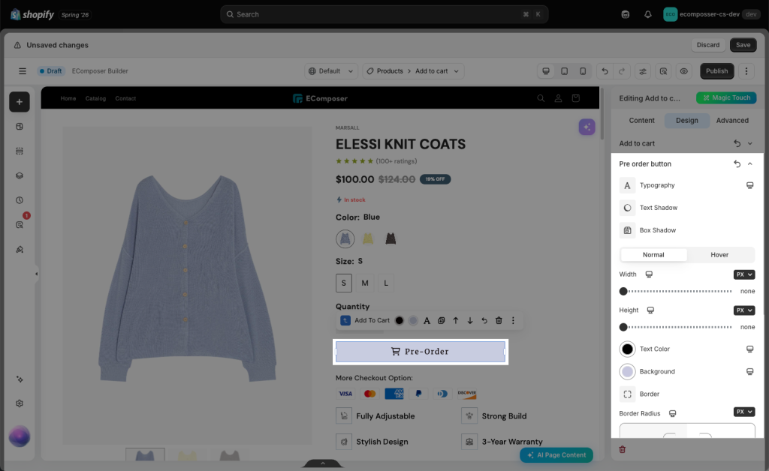Click the Shopify notifications bell

pos(648,14)
